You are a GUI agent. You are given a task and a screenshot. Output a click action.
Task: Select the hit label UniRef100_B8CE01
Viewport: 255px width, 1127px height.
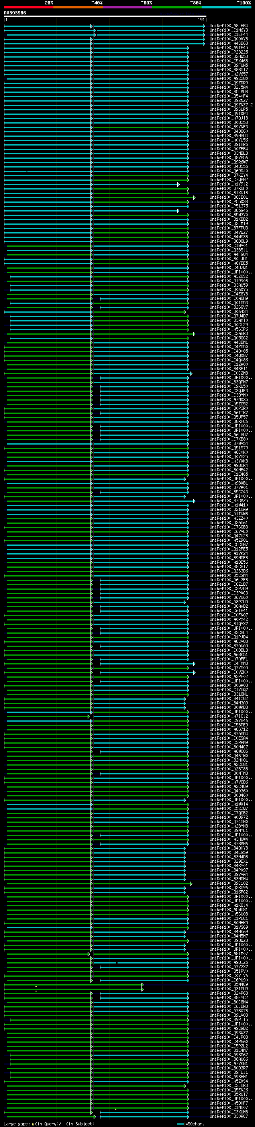[x=229, y=197]
